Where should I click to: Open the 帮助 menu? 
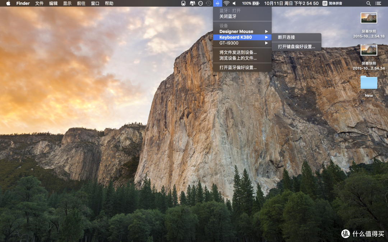pos(109,3)
